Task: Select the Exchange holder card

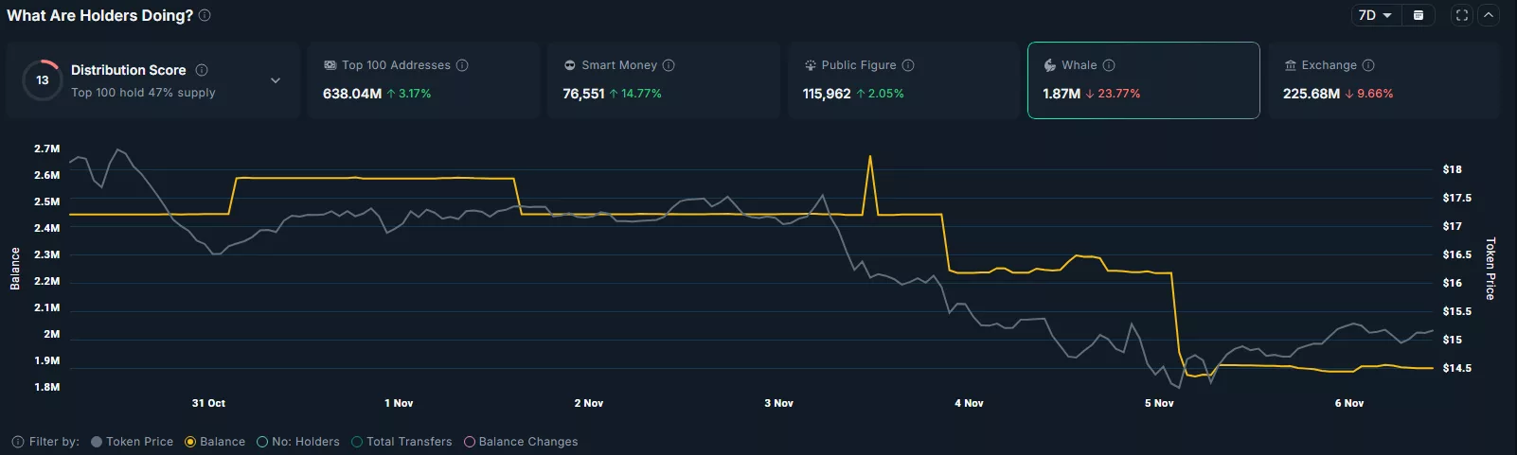Action: click(x=1383, y=80)
